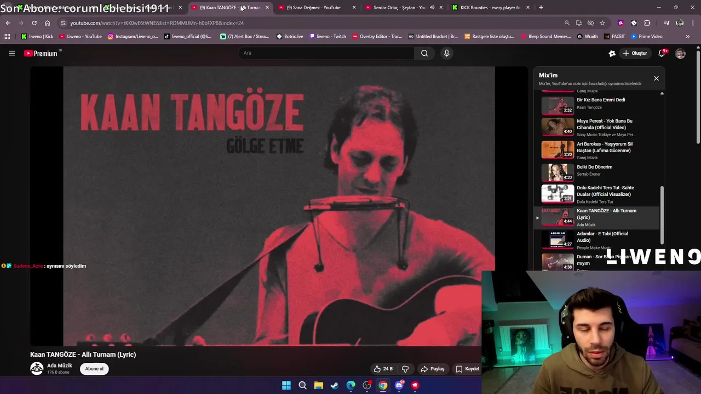Screen dimensions: 701x394
Task: Click the Kaydet save button
Action: coord(467,369)
